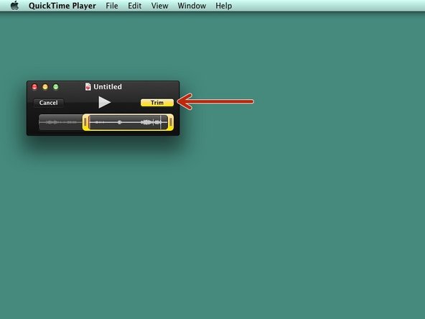Image resolution: width=425 pixels, height=319 pixels.
Task: Click the dimmed waveform outside trim selection
Action: coord(61,122)
